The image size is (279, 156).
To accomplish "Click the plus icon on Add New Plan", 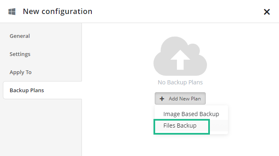I will (162, 99).
